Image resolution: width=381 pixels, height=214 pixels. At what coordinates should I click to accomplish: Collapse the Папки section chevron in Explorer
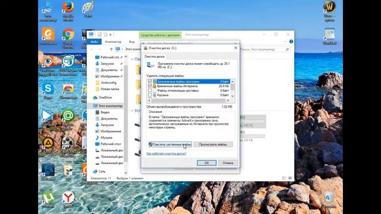point(132,59)
